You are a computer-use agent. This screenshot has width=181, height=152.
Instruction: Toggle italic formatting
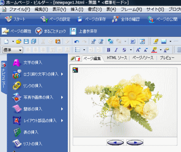click(x=116, y=50)
